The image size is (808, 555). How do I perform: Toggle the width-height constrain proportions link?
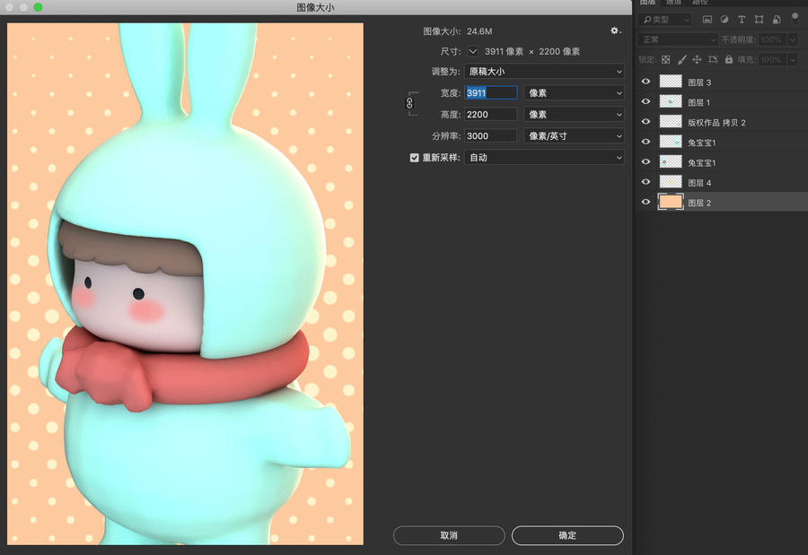click(x=409, y=103)
